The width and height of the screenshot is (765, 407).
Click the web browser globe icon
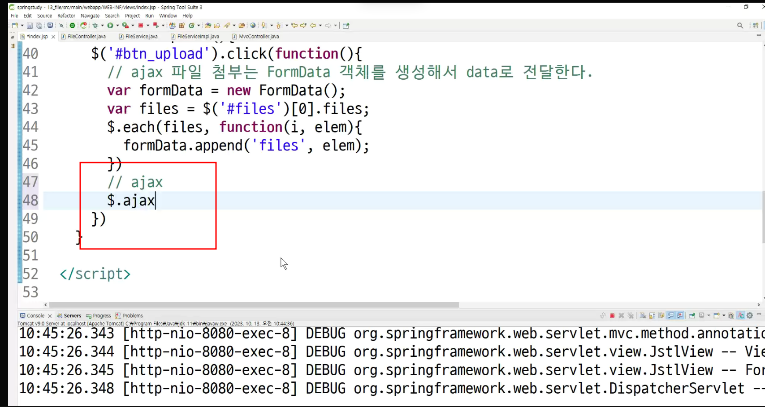point(253,26)
